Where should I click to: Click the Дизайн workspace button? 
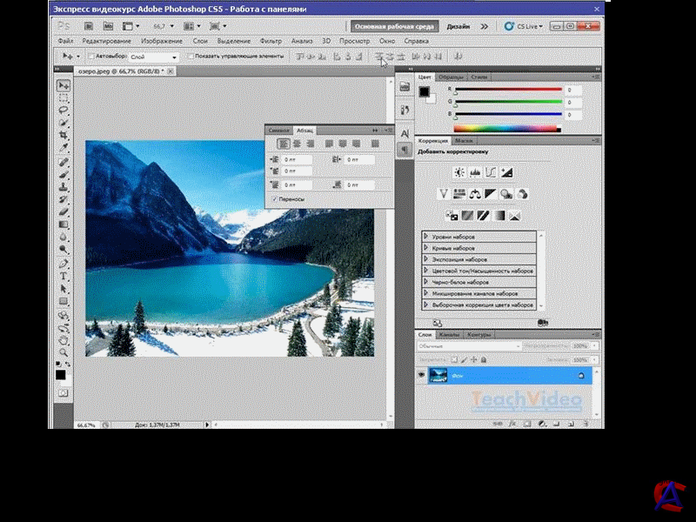click(458, 26)
